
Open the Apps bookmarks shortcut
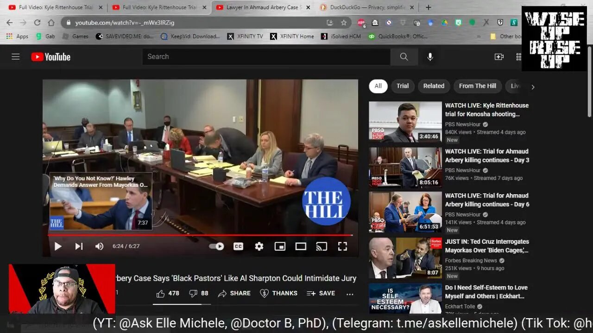tap(17, 36)
